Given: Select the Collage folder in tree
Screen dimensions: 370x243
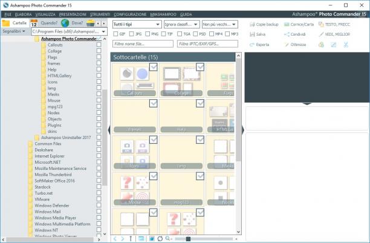Looking at the screenshot, I should pyautogui.click(x=54, y=51).
